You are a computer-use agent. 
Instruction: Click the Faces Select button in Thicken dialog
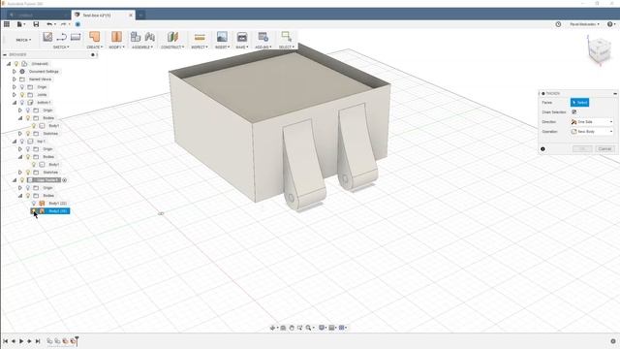click(579, 103)
